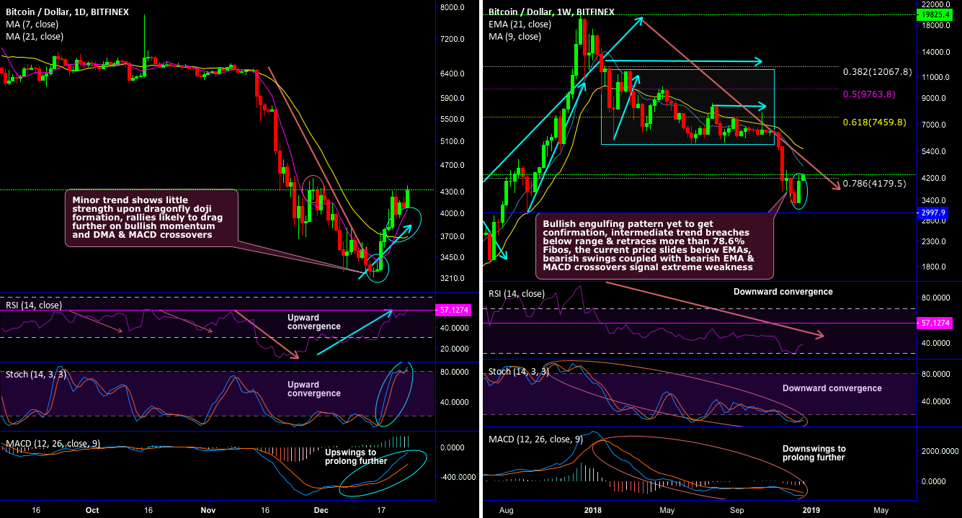Click Dec on the daily chart time axis

click(x=320, y=509)
